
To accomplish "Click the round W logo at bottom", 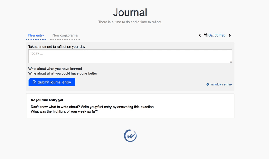I will coord(130,136).
